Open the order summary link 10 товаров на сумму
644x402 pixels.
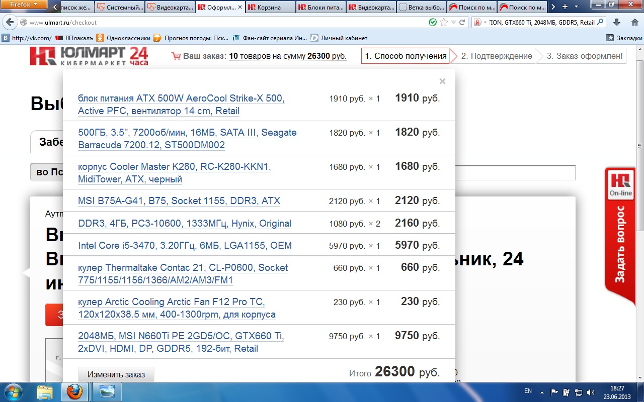coord(287,56)
